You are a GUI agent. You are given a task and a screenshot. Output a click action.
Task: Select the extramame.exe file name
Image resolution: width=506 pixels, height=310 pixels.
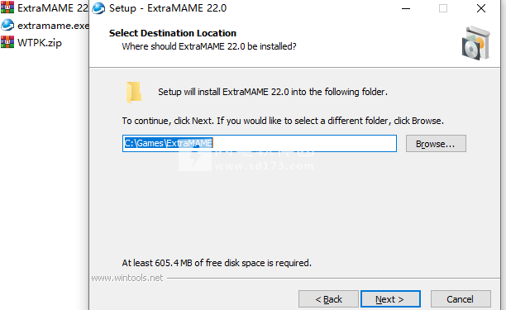point(53,26)
